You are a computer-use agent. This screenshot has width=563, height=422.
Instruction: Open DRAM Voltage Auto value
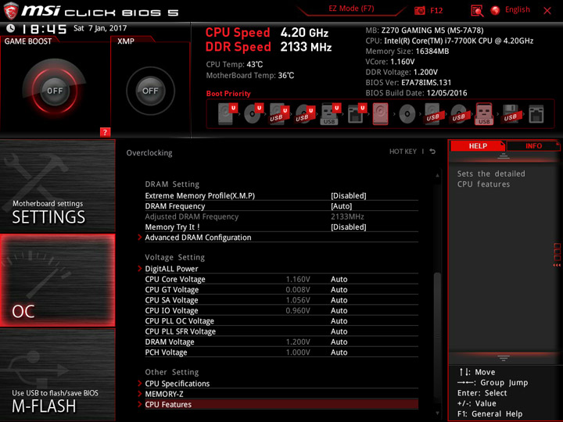pos(339,342)
